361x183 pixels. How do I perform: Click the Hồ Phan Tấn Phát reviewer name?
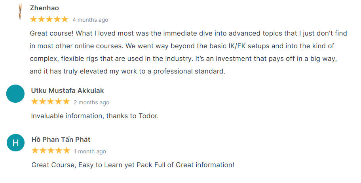click(x=61, y=139)
